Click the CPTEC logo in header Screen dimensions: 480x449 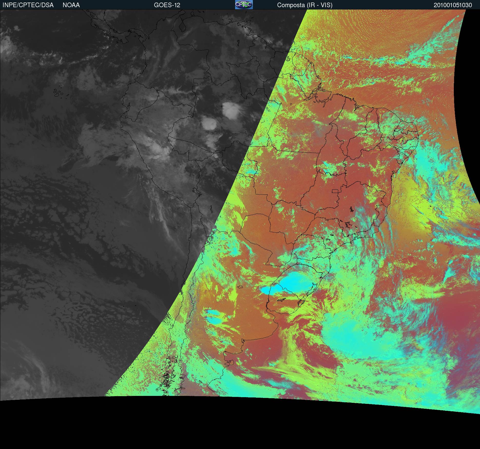(244, 5)
